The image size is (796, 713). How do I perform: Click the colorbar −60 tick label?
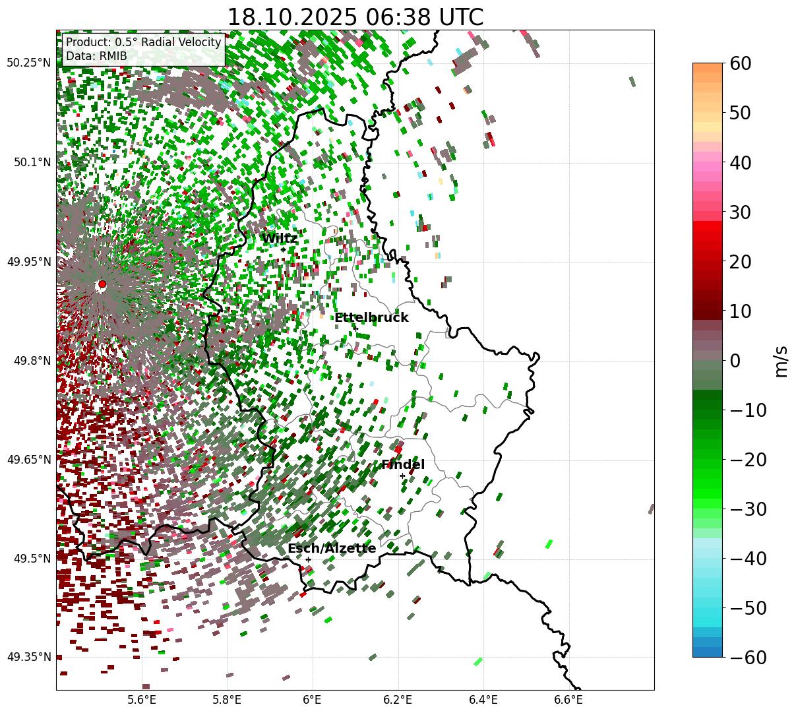tap(748, 657)
